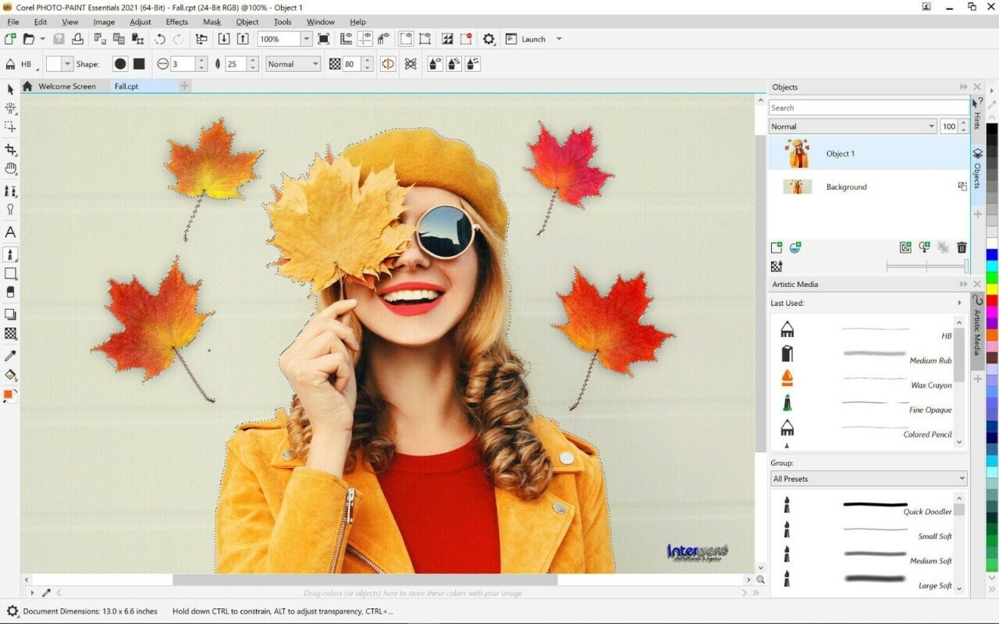Pick the blue swatch in color palette
The height and width of the screenshot is (624, 999).
click(x=992, y=255)
